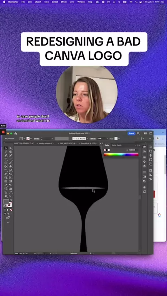167x296 pixels.
Task: Choose the Magic Wand tool
Action: (x=6, y=152)
